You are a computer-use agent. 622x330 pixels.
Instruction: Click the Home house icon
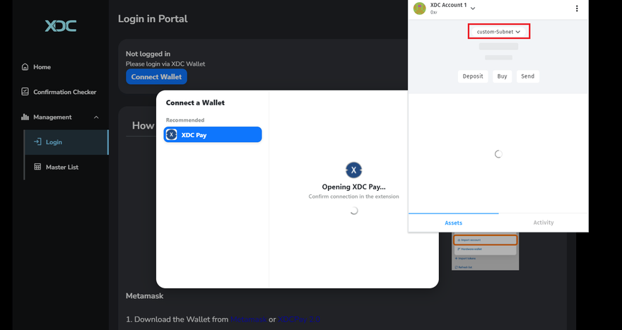(25, 67)
